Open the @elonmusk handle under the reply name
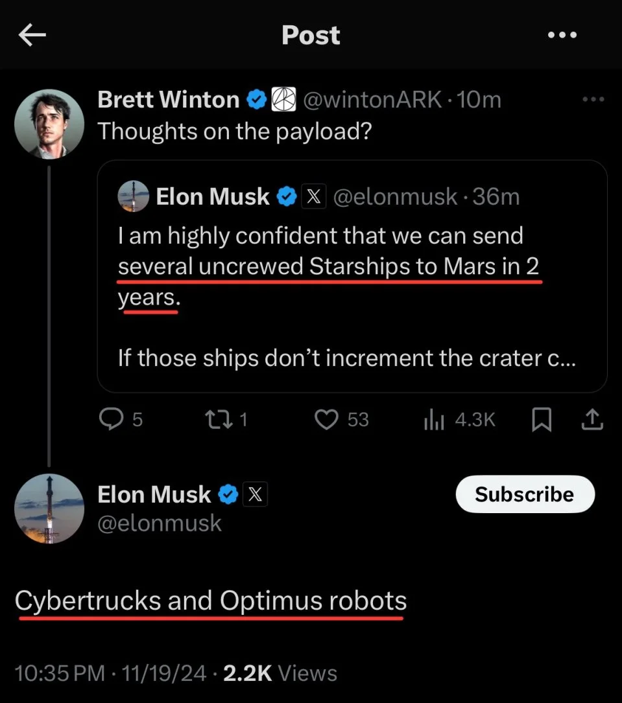622x703 pixels. [x=160, y=524]
